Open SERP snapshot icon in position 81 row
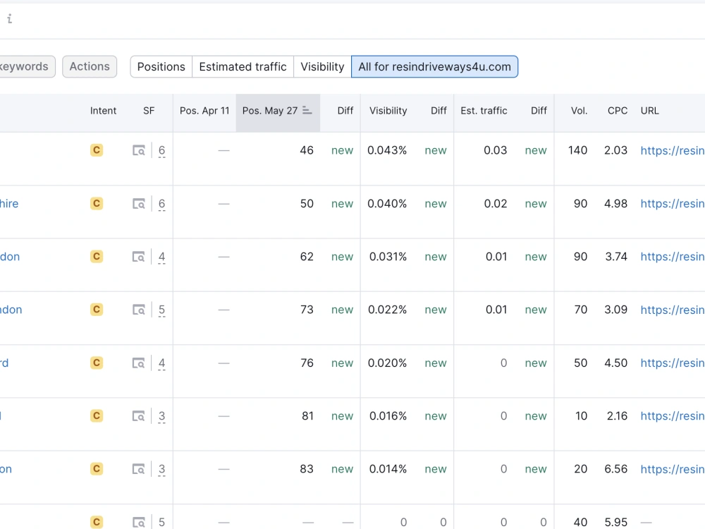 pos(138,416)
